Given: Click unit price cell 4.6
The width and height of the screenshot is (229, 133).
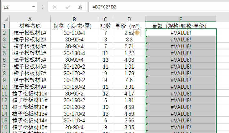Looking at the screenshot, I should [x=129, y=80].
